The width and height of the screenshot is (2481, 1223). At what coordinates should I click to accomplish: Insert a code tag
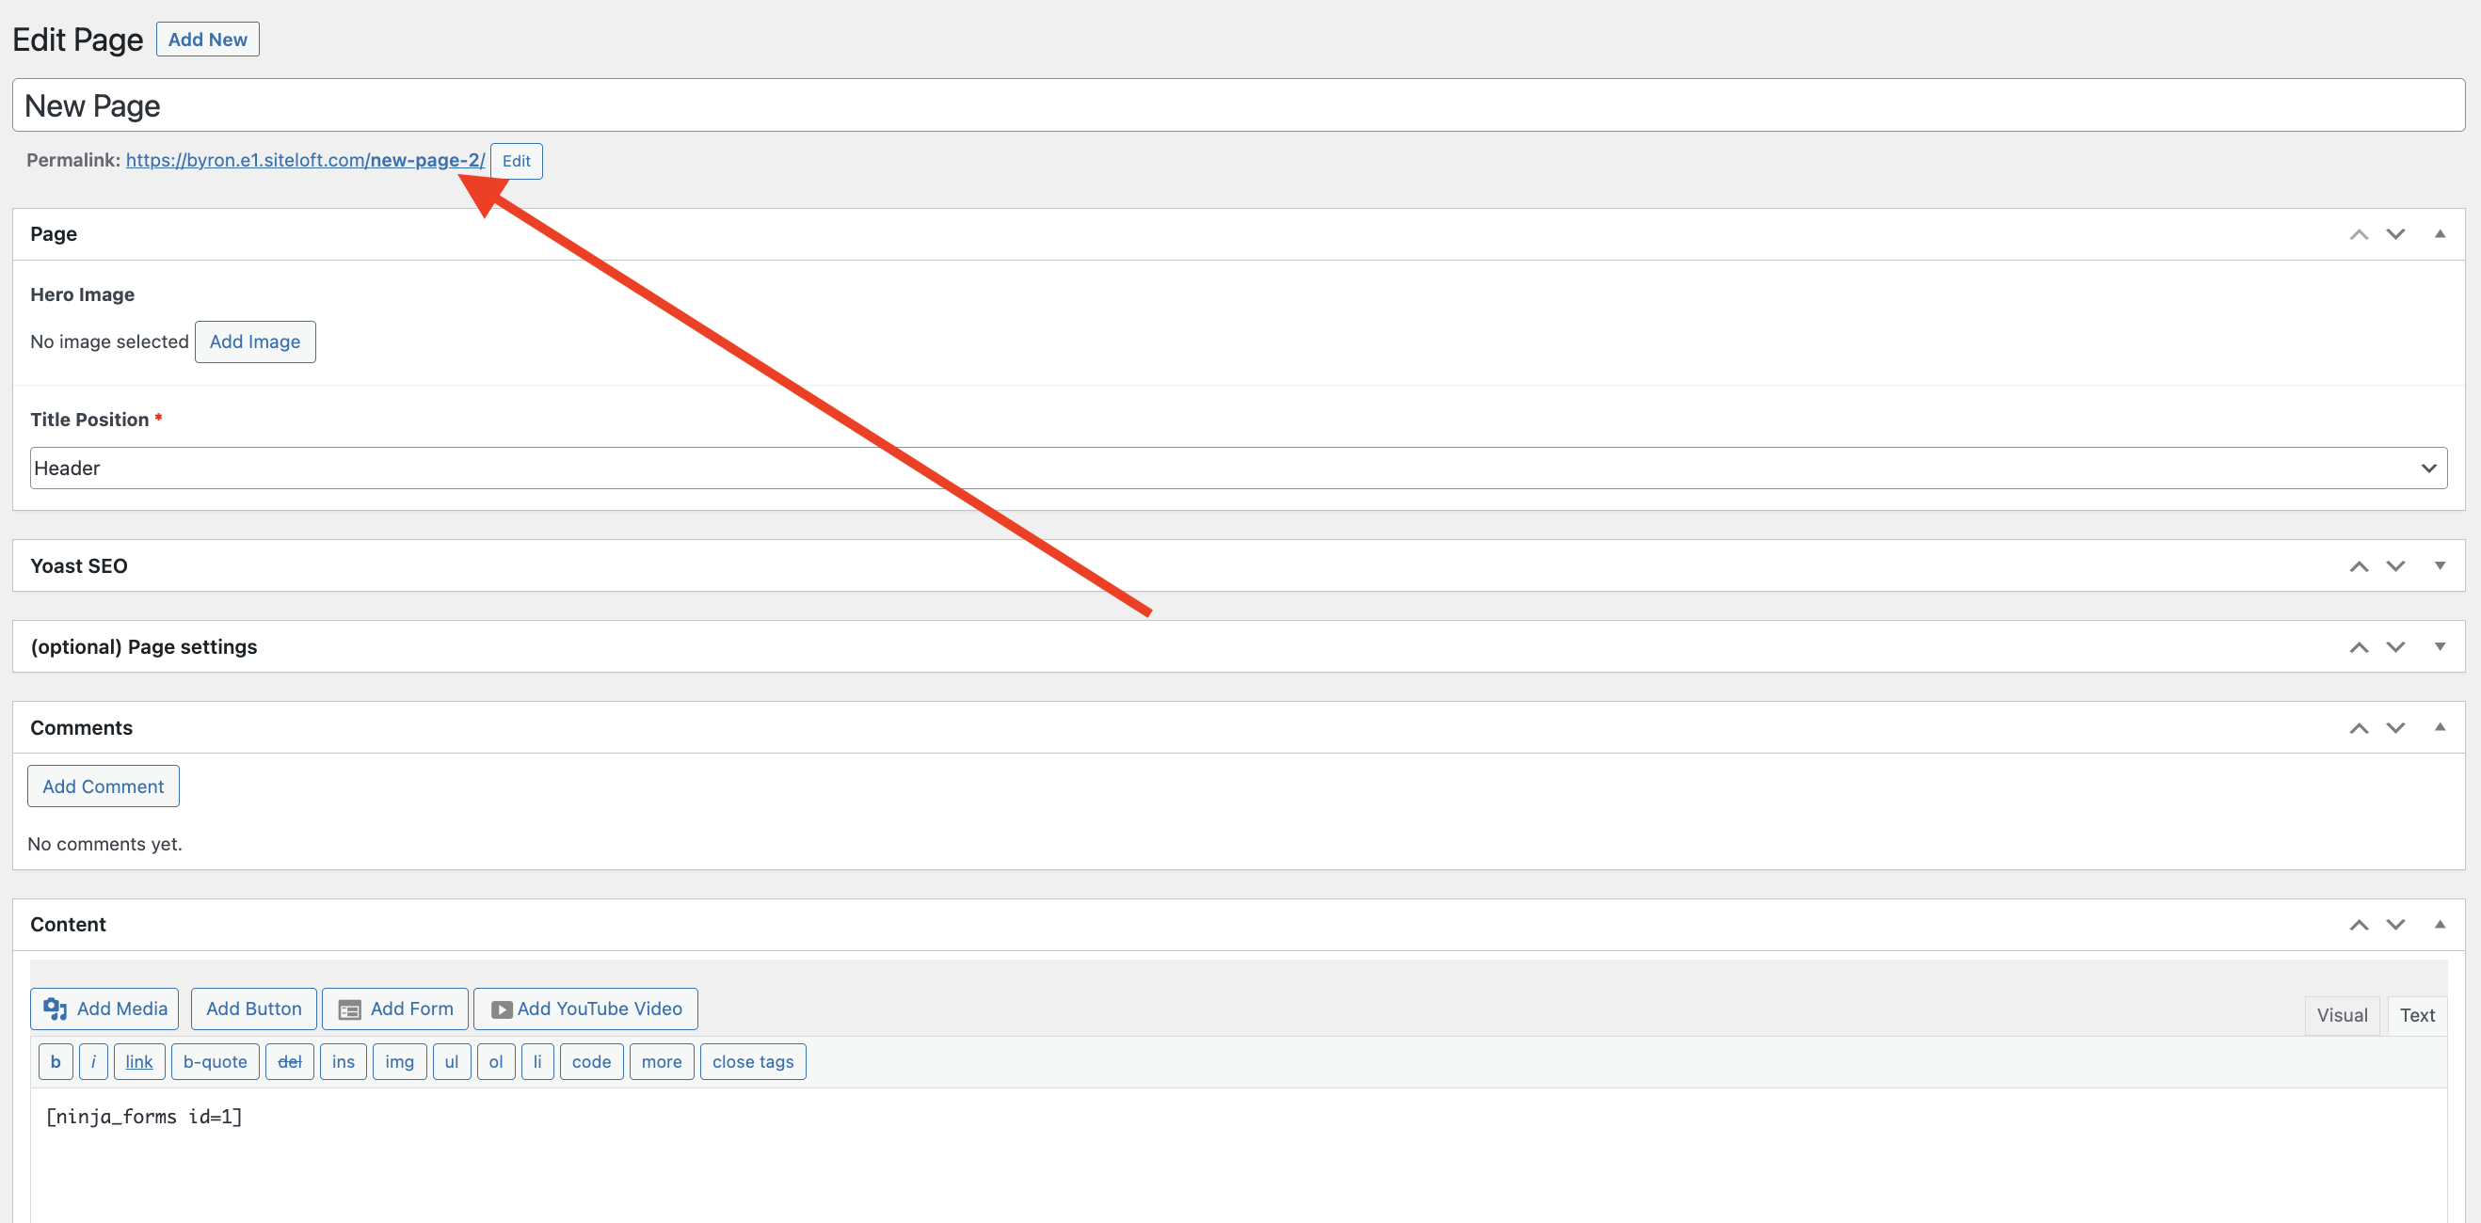tap(591, 1062)
